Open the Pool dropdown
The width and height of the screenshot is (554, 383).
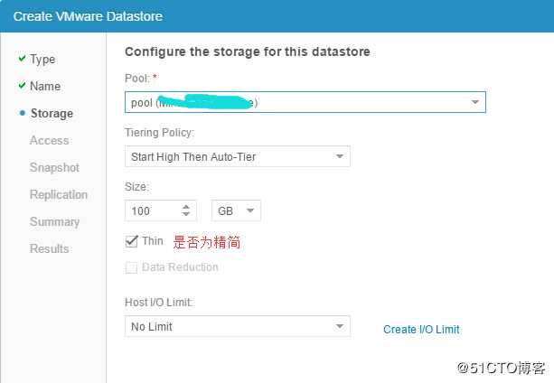[x=305, y=102]
